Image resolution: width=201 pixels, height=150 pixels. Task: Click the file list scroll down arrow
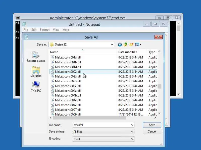(x=160, y=113)
